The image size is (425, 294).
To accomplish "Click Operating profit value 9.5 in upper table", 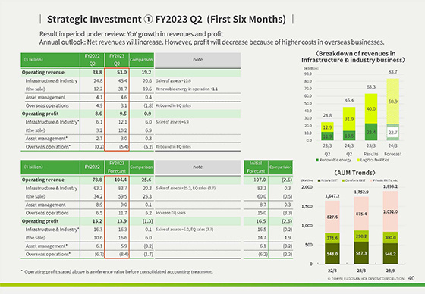I will coord(123,114).
